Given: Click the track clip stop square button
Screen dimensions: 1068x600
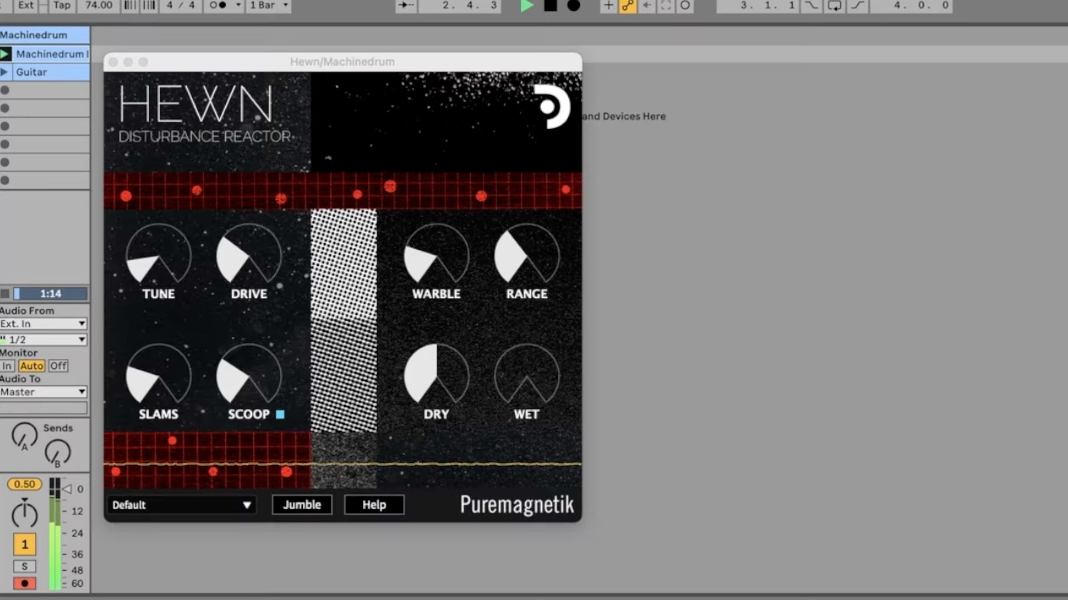Looking at the screenshot, I should coord(5,293).
